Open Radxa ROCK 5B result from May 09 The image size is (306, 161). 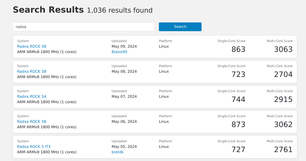(32, 46)
